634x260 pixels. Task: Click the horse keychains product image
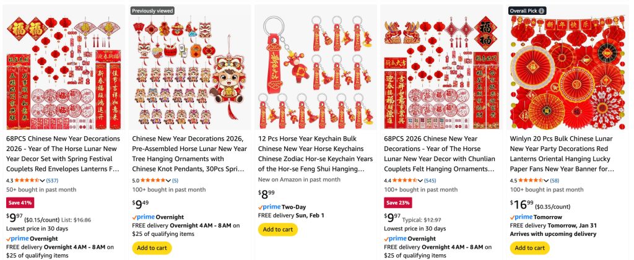(315, 68)
